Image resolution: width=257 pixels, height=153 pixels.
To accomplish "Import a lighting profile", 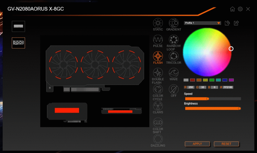I will pos(227,23).
